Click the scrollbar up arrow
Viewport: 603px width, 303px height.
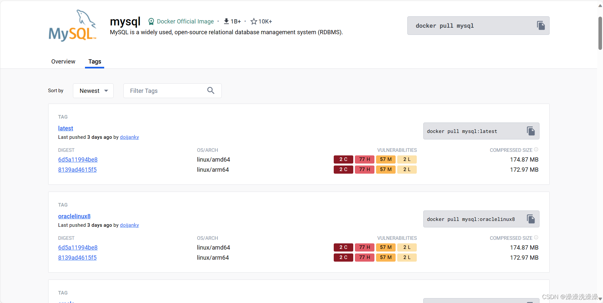tap(600, 6)
